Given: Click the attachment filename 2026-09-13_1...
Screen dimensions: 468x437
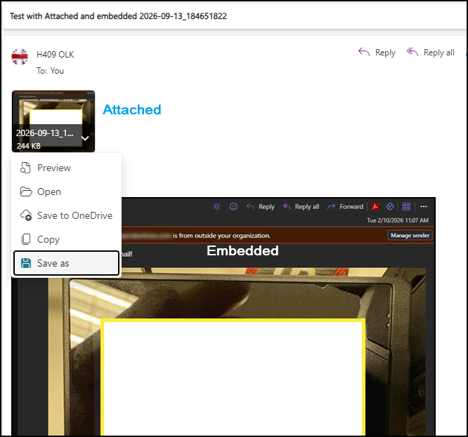Looking at the screenshot, I should 45,133.
